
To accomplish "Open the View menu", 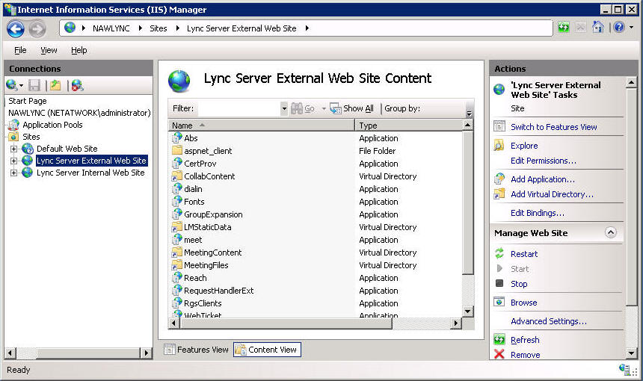I will pyautogui.click(x=49, y=50).
